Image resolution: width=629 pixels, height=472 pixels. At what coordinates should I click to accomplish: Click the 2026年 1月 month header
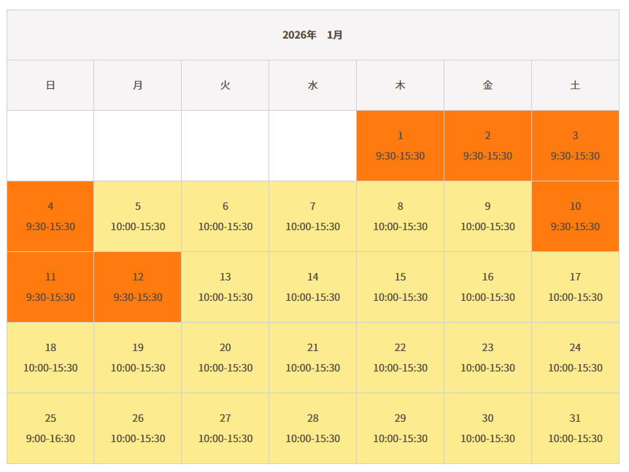[x=312, y=35]
